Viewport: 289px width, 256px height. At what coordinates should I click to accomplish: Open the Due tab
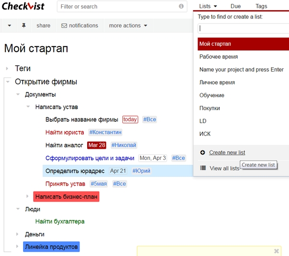(x=236, y=7)
